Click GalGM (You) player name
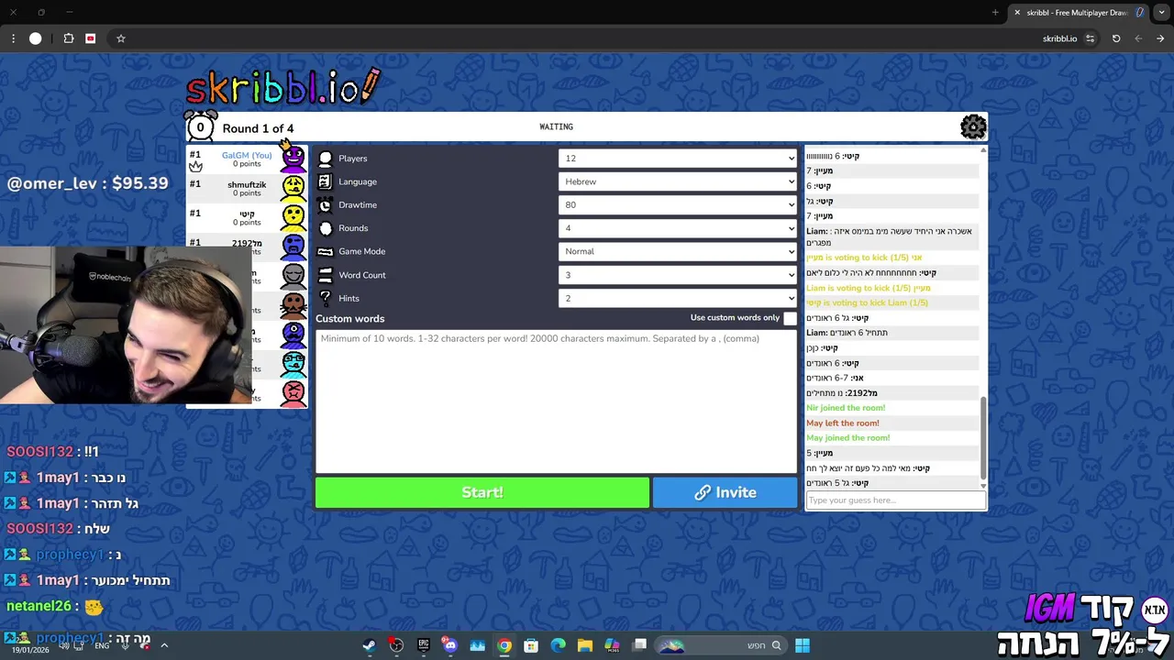 [x=247, y=155]
